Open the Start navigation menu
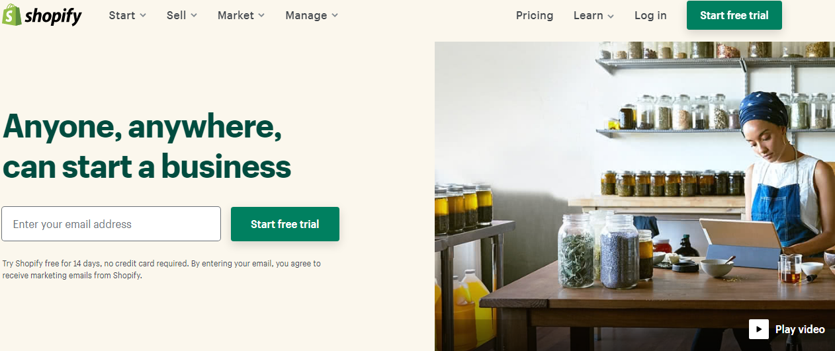 tap(122, 15)
